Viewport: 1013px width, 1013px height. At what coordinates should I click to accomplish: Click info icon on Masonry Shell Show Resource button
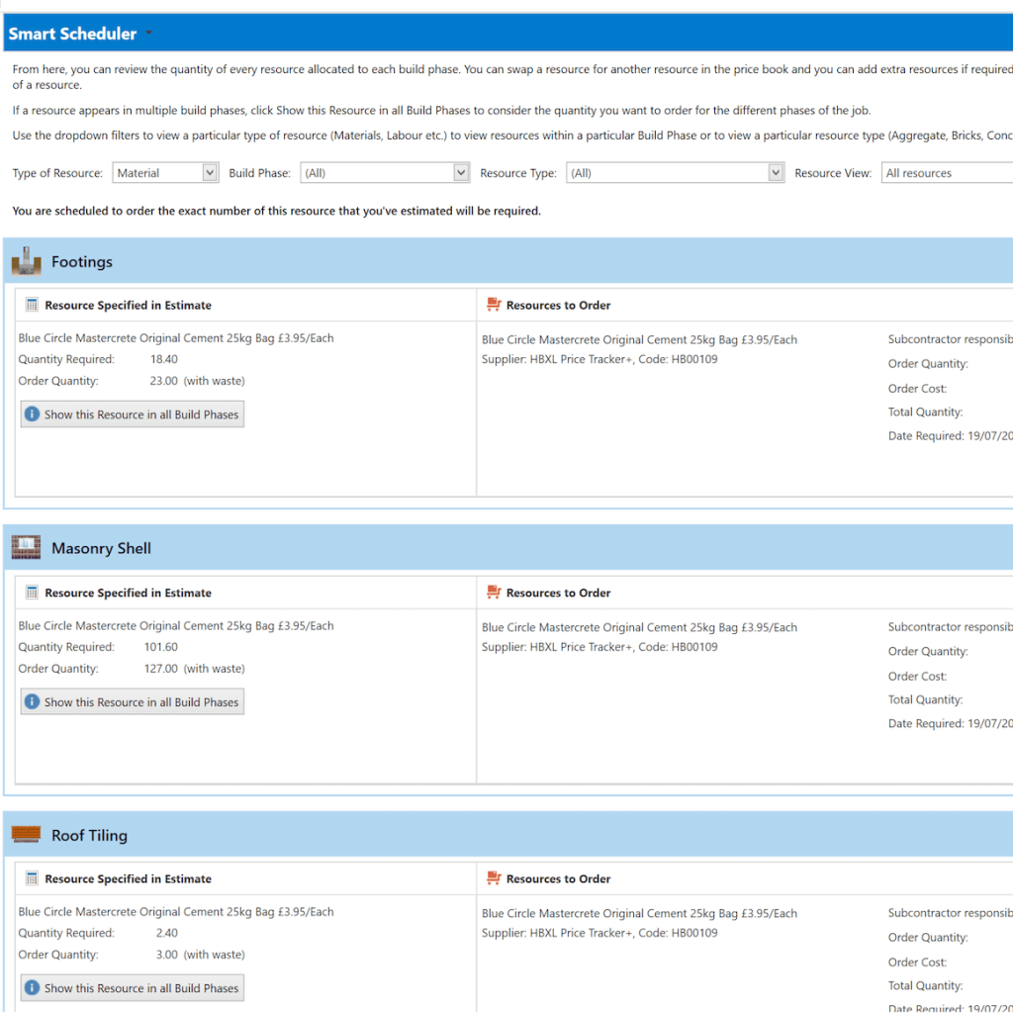click(32, 701)
